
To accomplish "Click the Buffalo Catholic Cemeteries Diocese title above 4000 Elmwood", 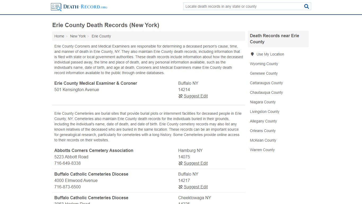I will [x=91, y=174].
